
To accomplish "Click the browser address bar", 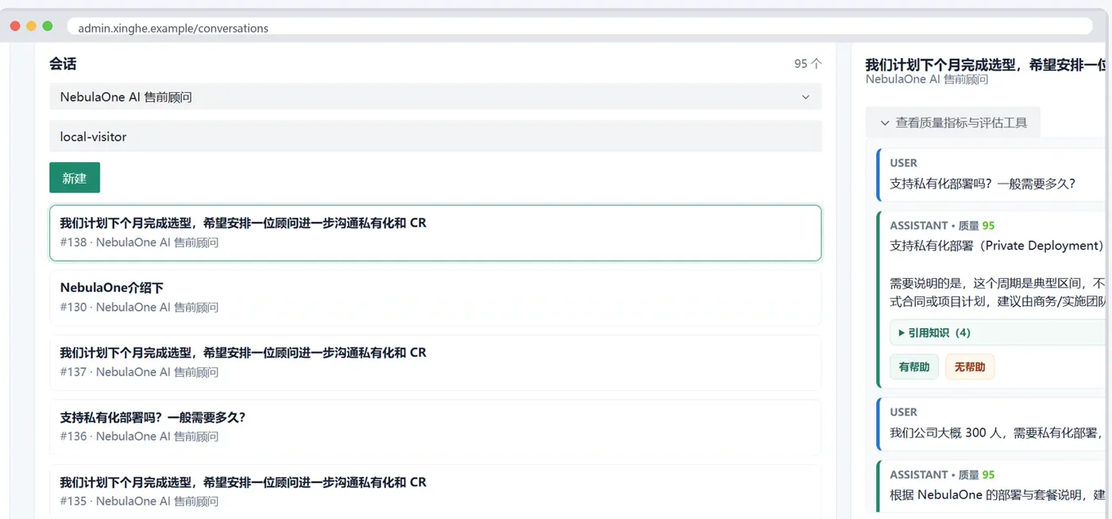I will [580, 28].
